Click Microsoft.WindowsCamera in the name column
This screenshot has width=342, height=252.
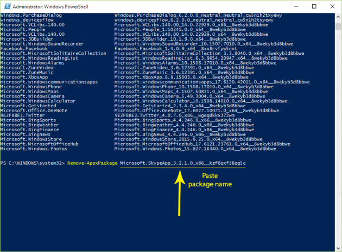coord(32,96)
